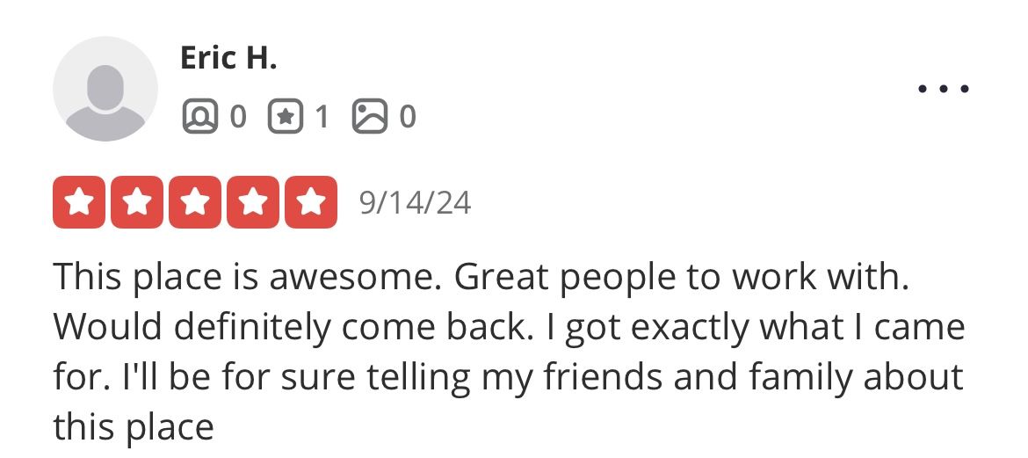Click the review count number 1

(322, 117)
